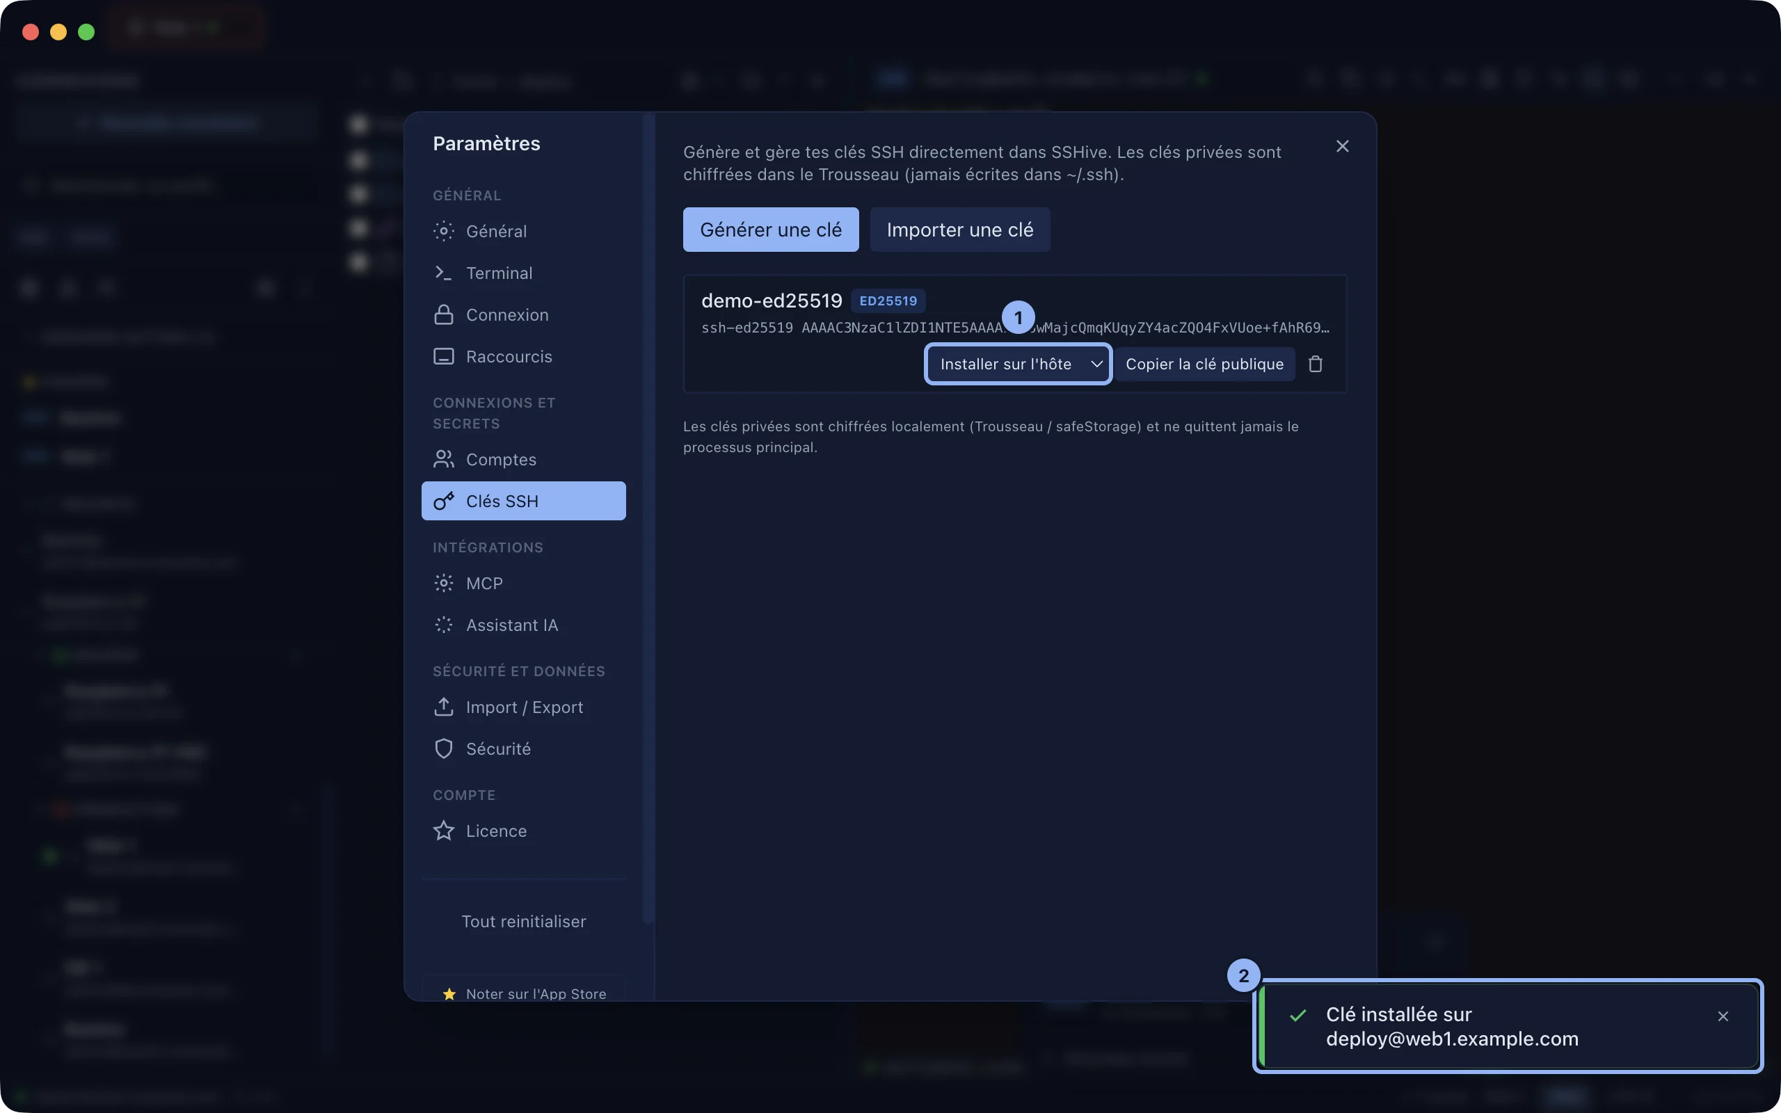Click the demo-ed25519 key name
The height and width of the screenshot is (1113, 1781).
[772, 301]
